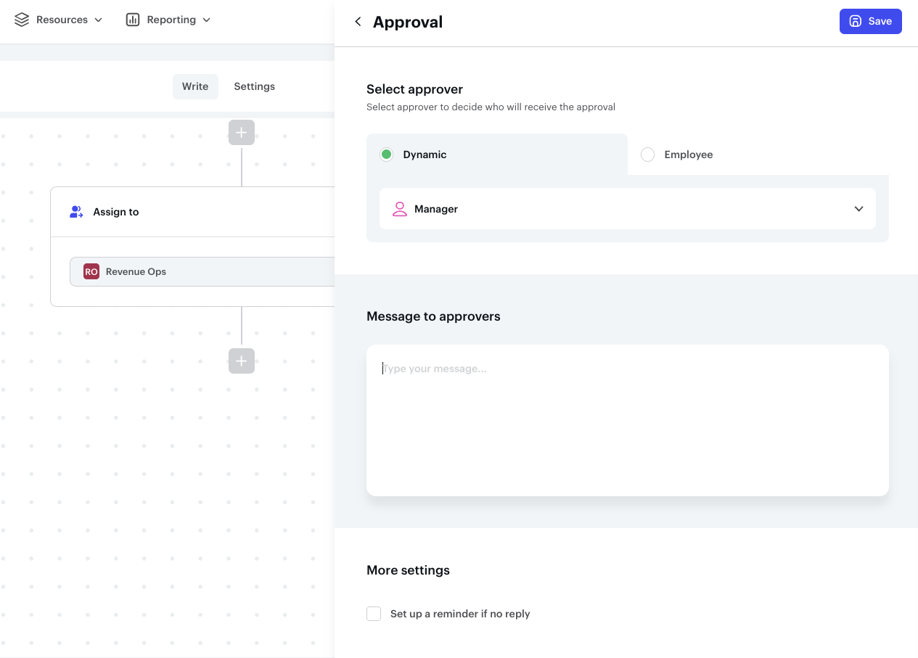
Task: Select the Dynamic radio option
Action: pyautogui.click(x=387, y=155)
